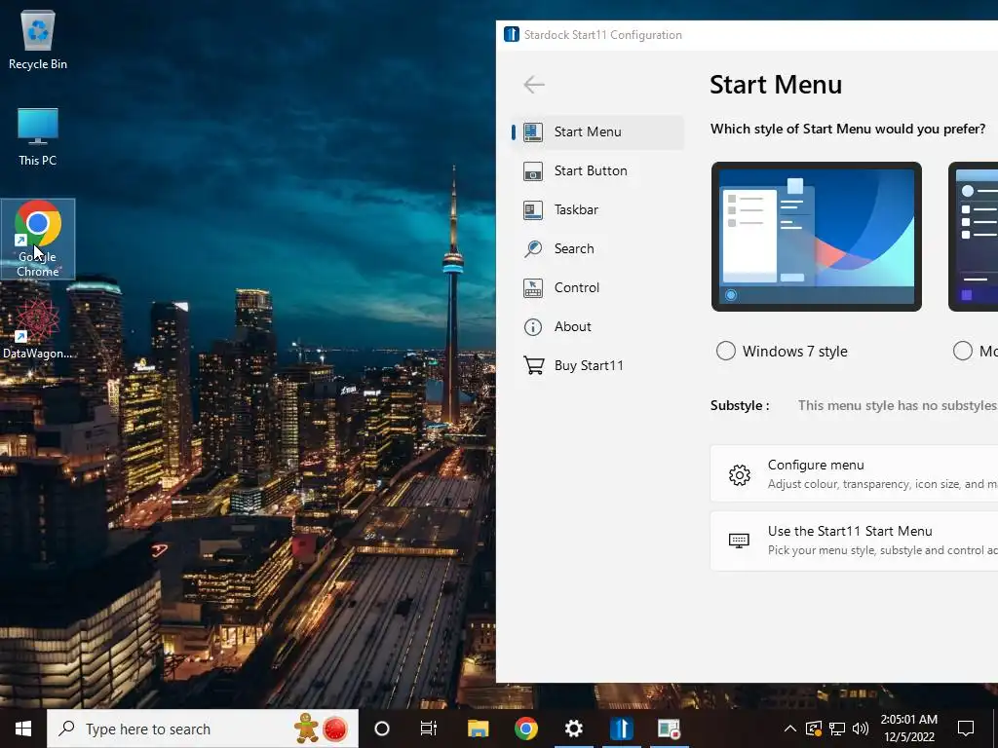Open the Start Button settings section
998x748 pixels.
click(x=597, y=170)
